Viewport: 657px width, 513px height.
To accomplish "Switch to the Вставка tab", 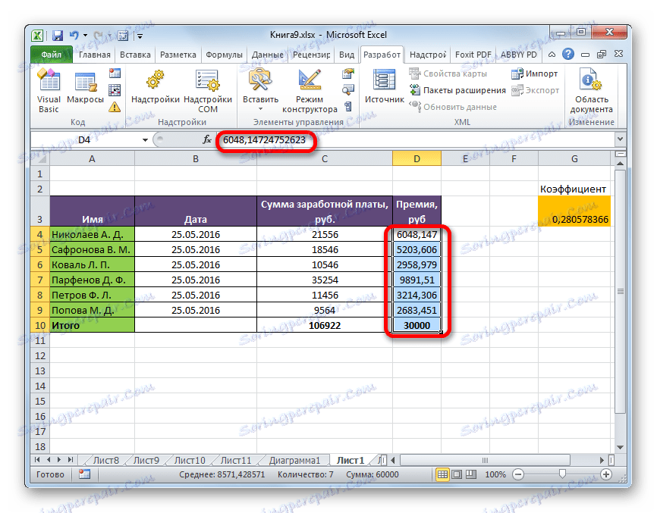I will coord(135,55).
